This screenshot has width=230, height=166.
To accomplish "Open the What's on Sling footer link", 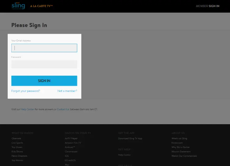I will [x=179, y=138].
